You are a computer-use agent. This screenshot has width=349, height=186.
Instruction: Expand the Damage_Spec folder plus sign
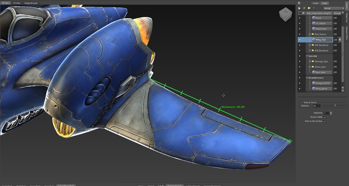(x=309, y=61)
